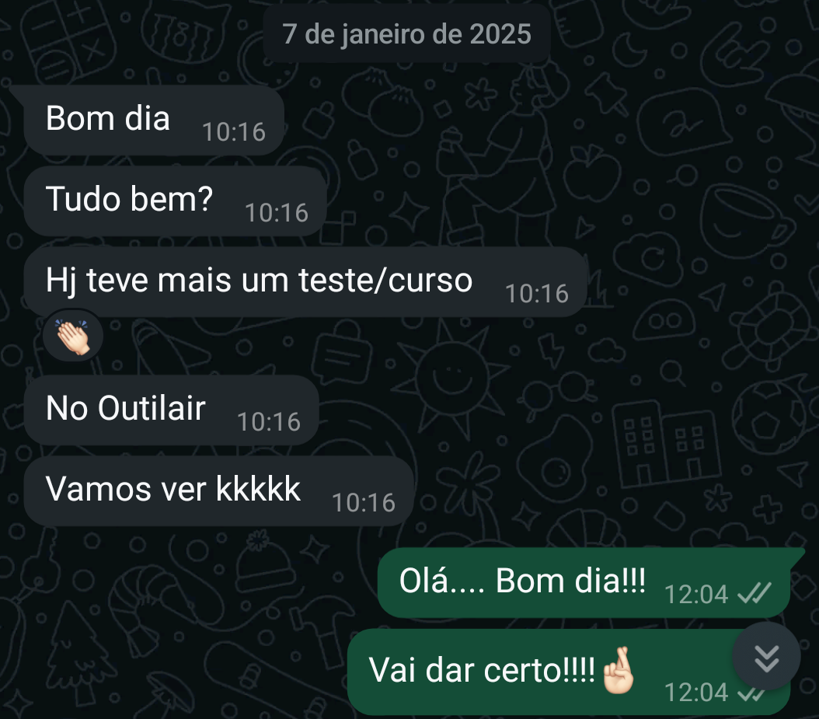Tap the 10:16 timestamp on No Outilair

[x=269, y=421]
